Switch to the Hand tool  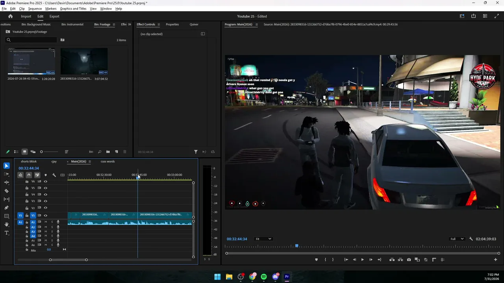[6, 224]
